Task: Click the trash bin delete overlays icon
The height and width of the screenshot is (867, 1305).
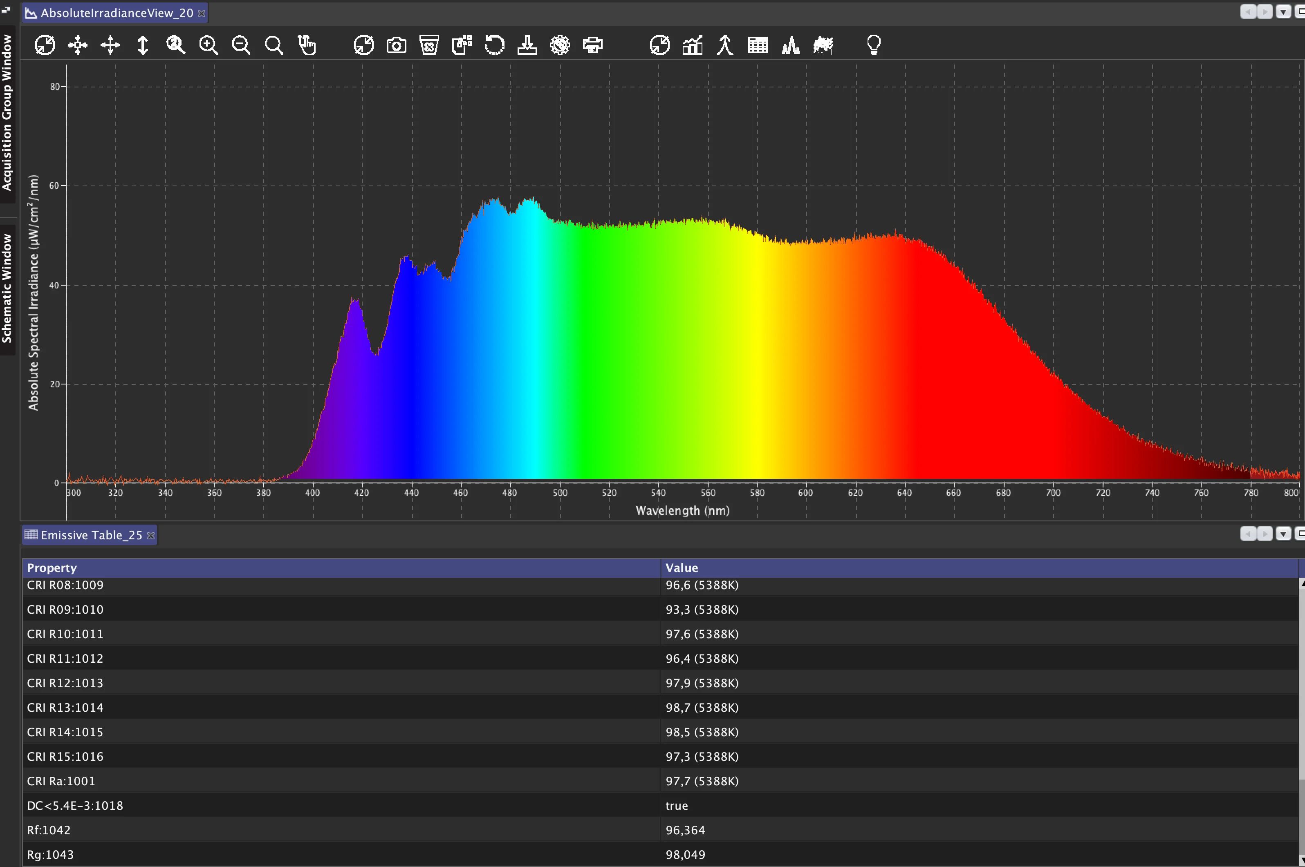Action: [x=429, y=45]
